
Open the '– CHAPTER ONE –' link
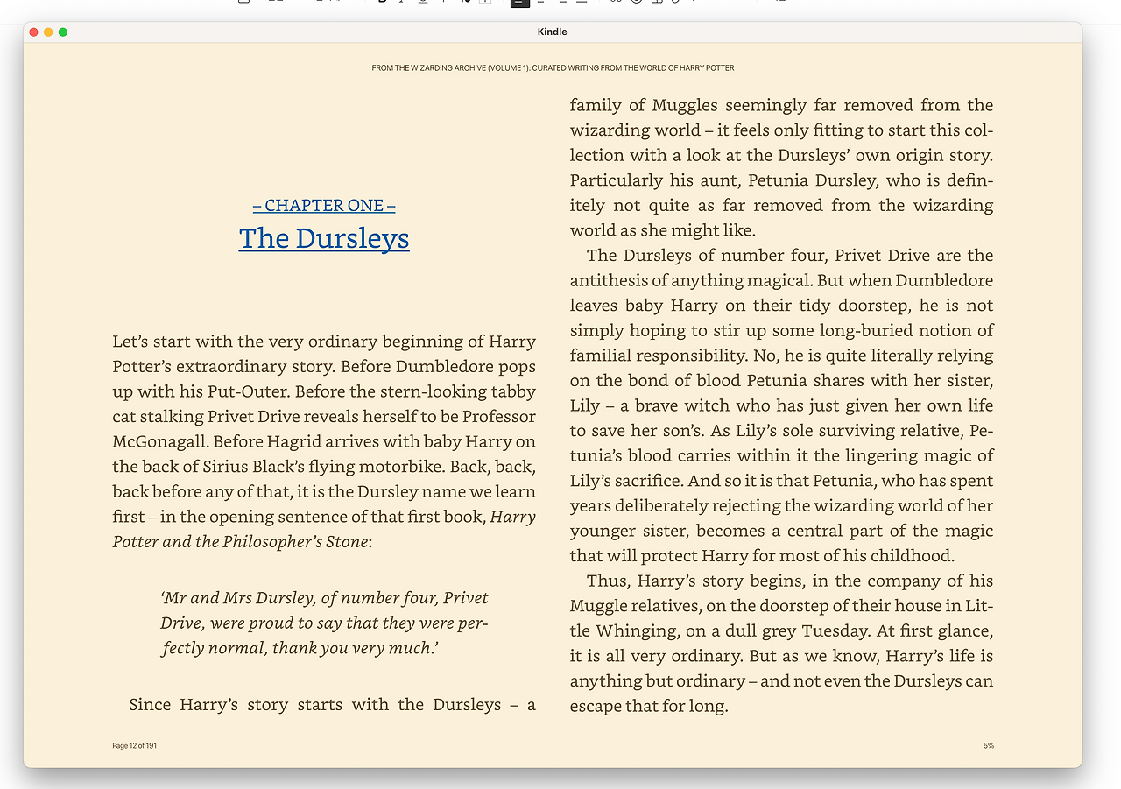tap(324, 205)
